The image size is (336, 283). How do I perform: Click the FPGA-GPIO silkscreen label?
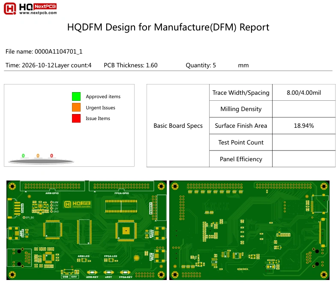pyautogui.click(x=122, y=193)
